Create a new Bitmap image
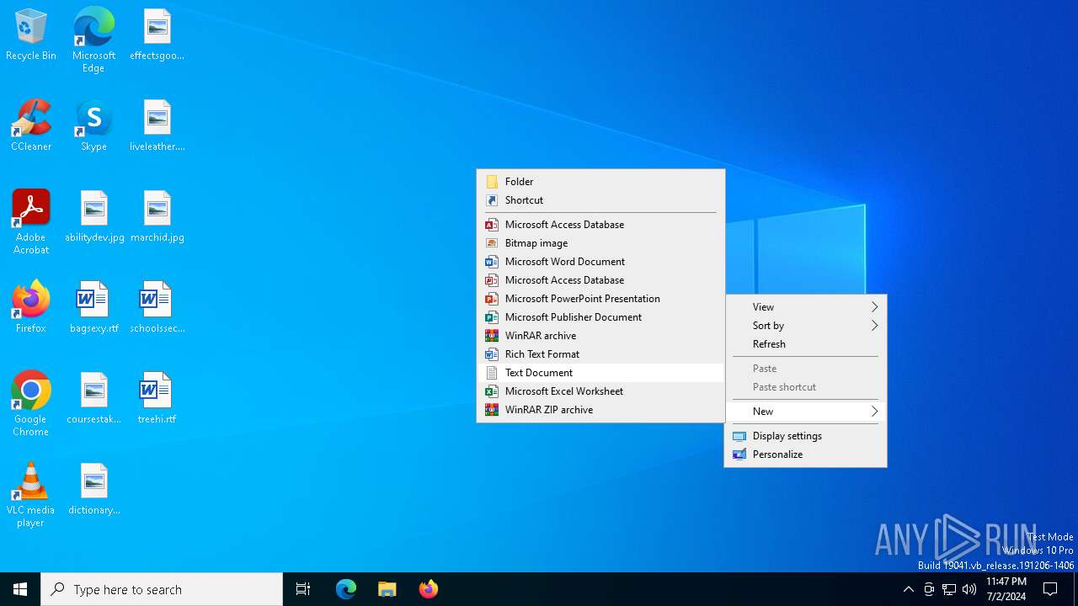This screenshot has width=1078, height=606. pyautogui.click(x=600, y=243)
